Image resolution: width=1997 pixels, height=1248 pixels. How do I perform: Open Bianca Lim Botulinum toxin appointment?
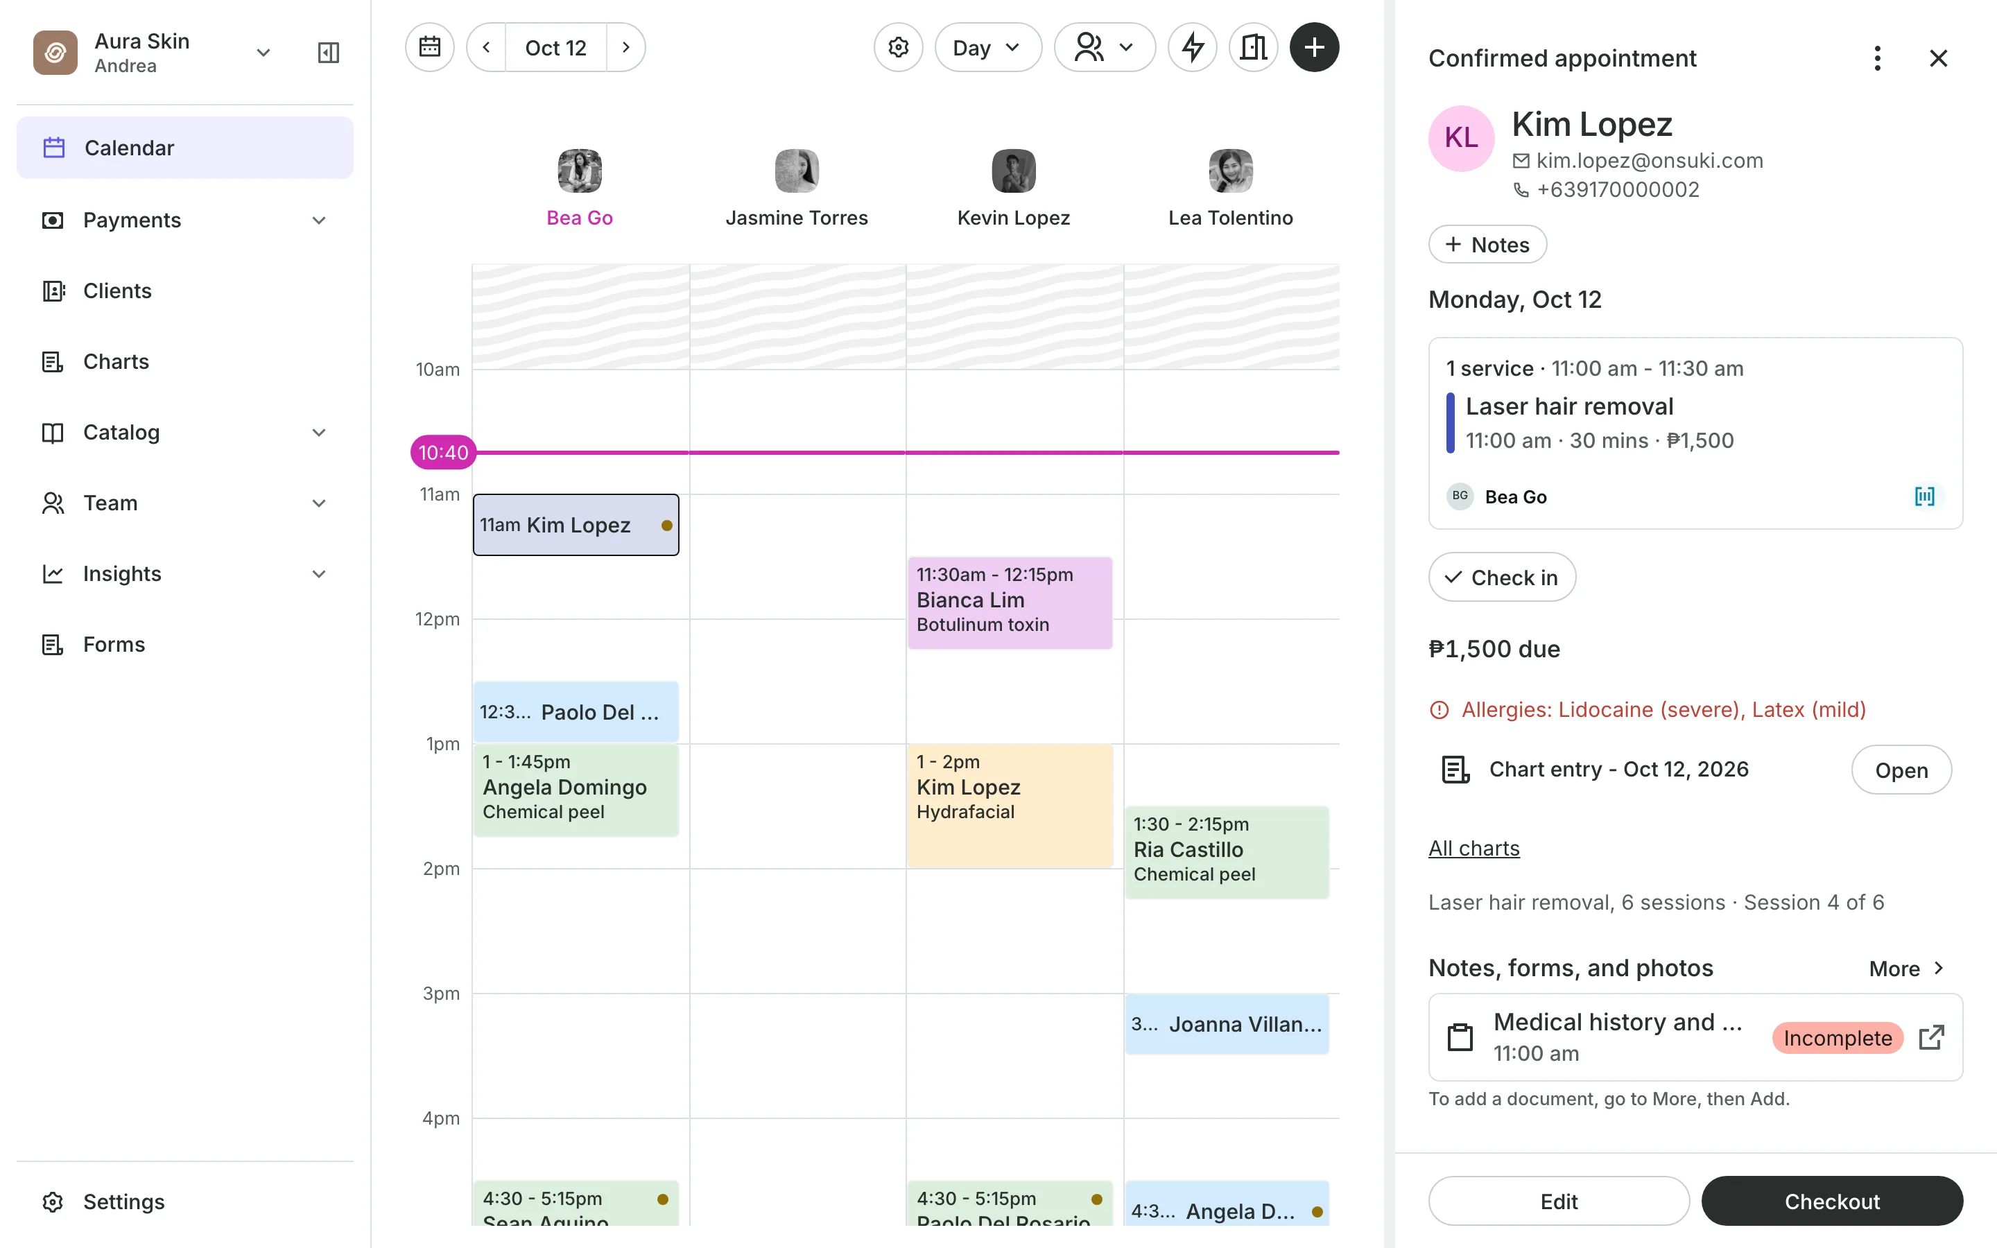tap(1009, 603)
